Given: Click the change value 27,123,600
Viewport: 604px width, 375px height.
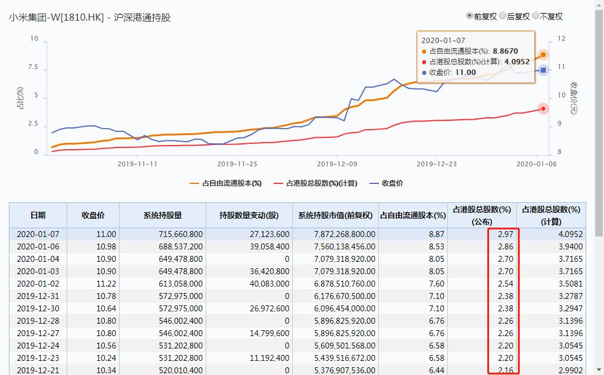Looking at the screenshot, I should 269,234.
